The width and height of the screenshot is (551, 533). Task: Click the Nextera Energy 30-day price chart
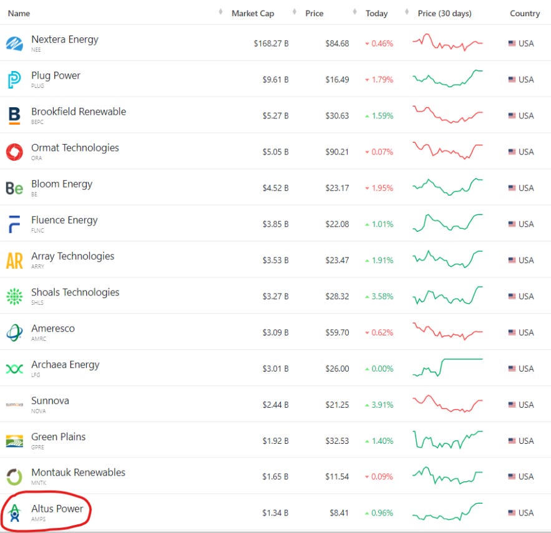[447, 42]
